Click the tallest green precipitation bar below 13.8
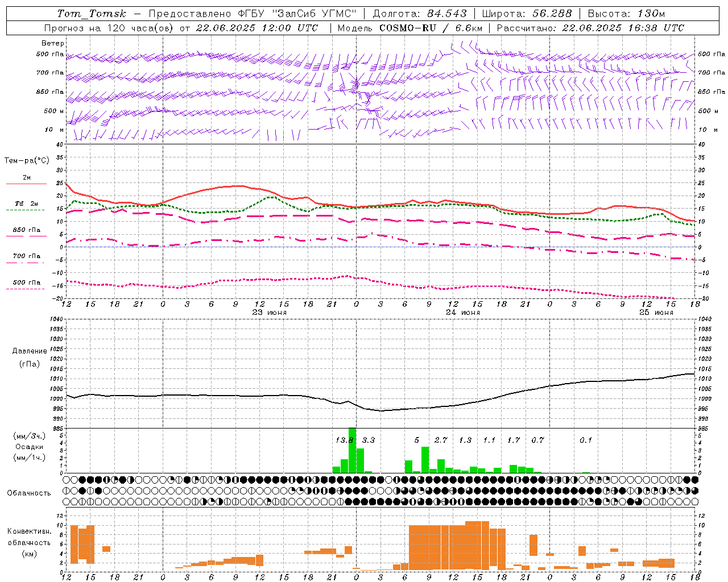Viewport: 728px width, 582px height. pos(352,450)
